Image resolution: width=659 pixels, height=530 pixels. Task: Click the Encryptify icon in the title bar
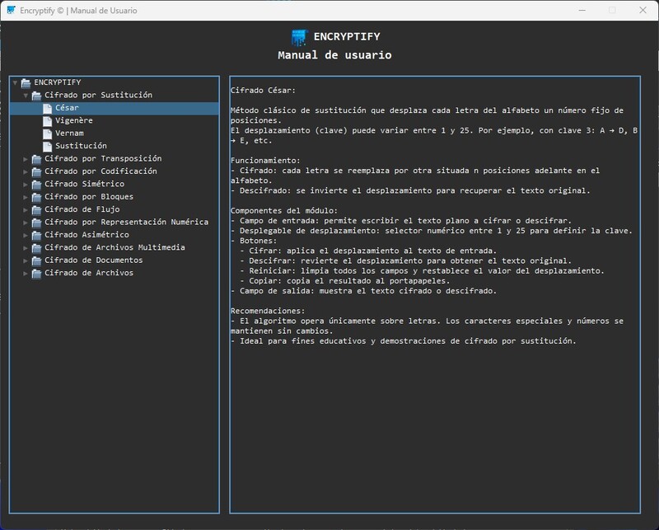pyautogui.click(x=11, y=11)
